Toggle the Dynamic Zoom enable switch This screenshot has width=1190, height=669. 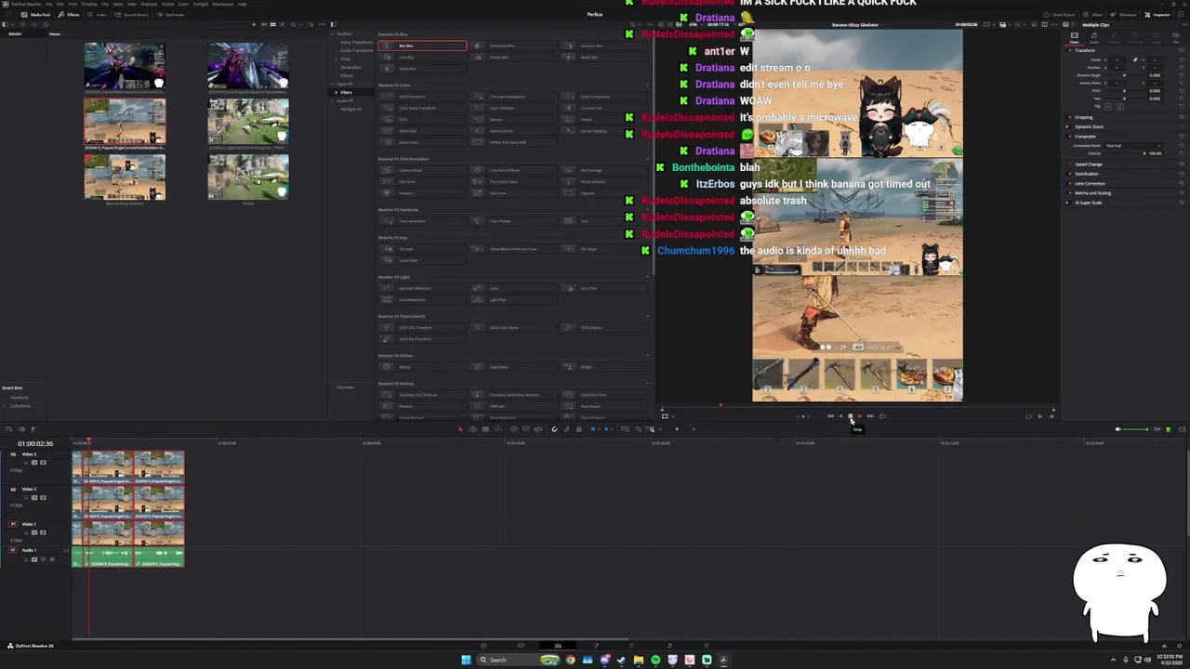[x=1067, y=126]
